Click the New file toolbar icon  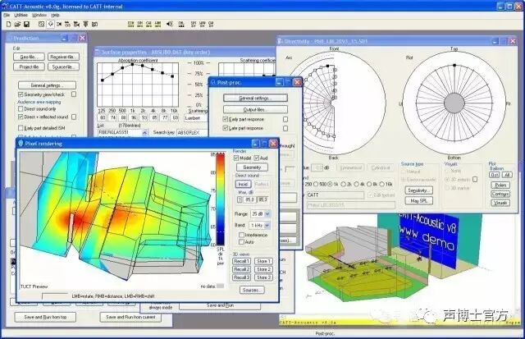pyautogui.click(x=9, y=24)
